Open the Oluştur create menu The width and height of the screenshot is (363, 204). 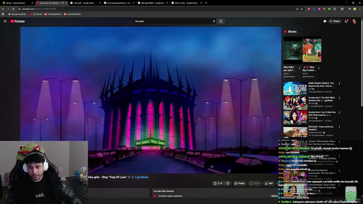[x=335, y=21]
